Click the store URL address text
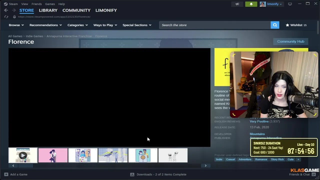The image size is (320, 180). tap(54, 17)
